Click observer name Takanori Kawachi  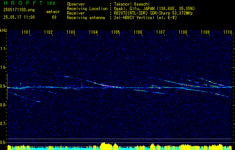coord(132,4)
